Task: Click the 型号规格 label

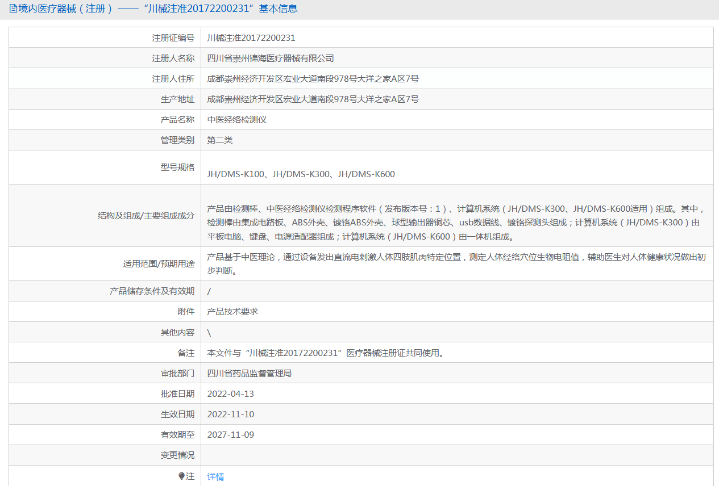Action: [177, 167]
